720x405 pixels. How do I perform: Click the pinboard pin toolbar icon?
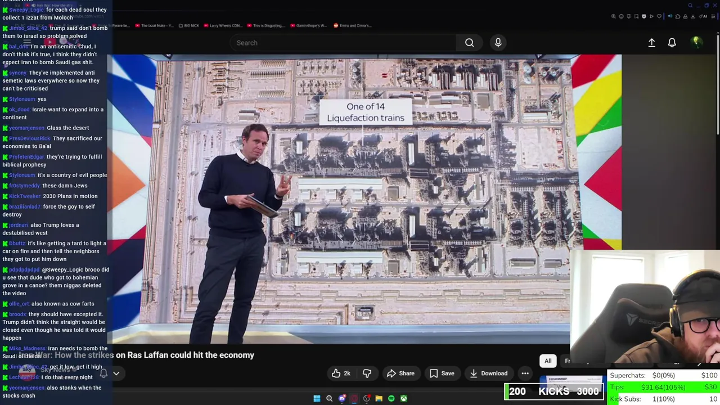629,16
